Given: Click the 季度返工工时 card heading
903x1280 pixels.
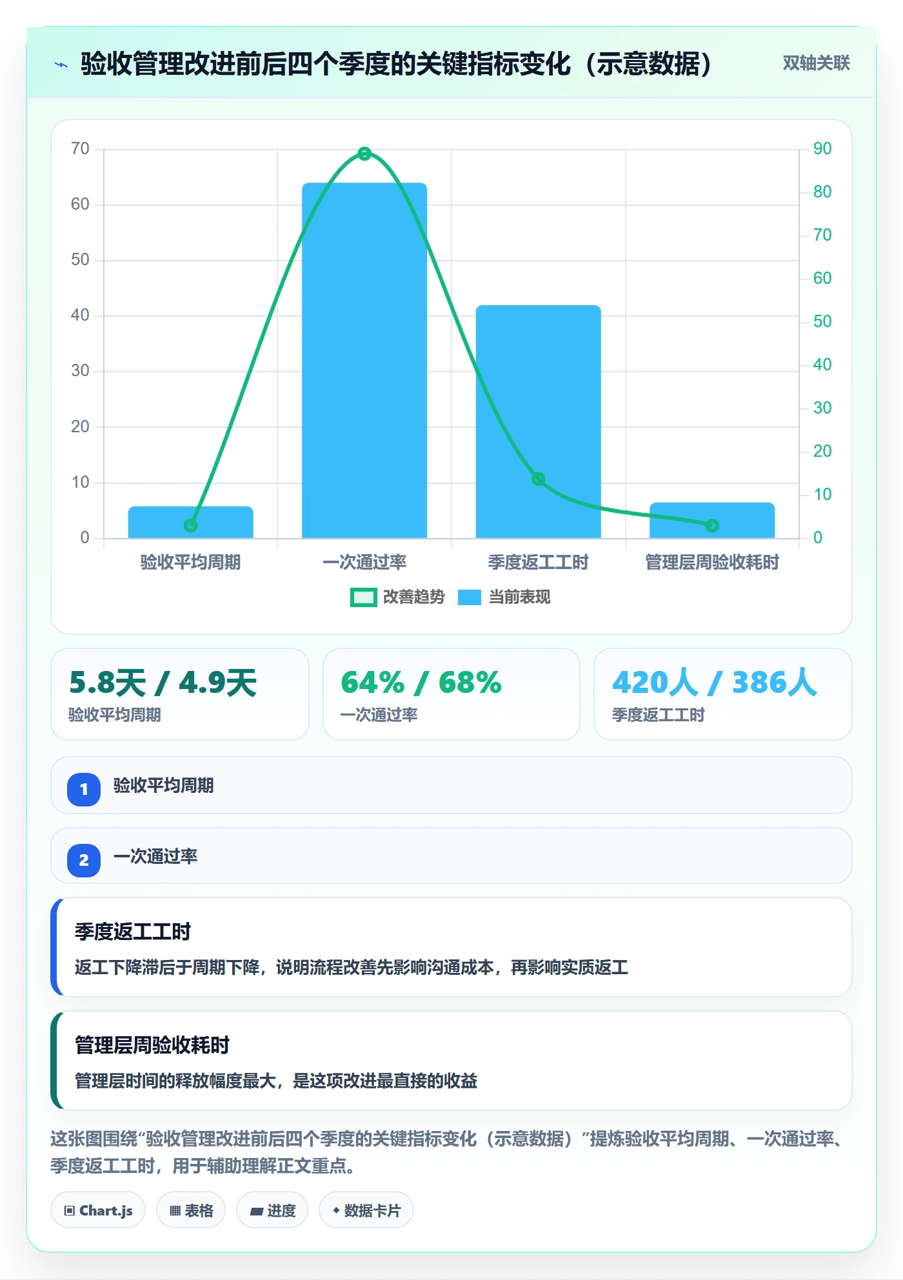Looking at the screenshot, I should click(133, 932).
